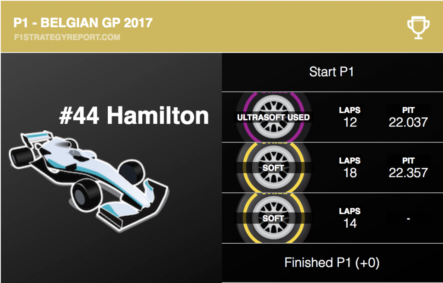This screenshot has height=283, width=443.
Task: Select the 12 laps value for ultrasoft stint
Action: tap(350, 123)
